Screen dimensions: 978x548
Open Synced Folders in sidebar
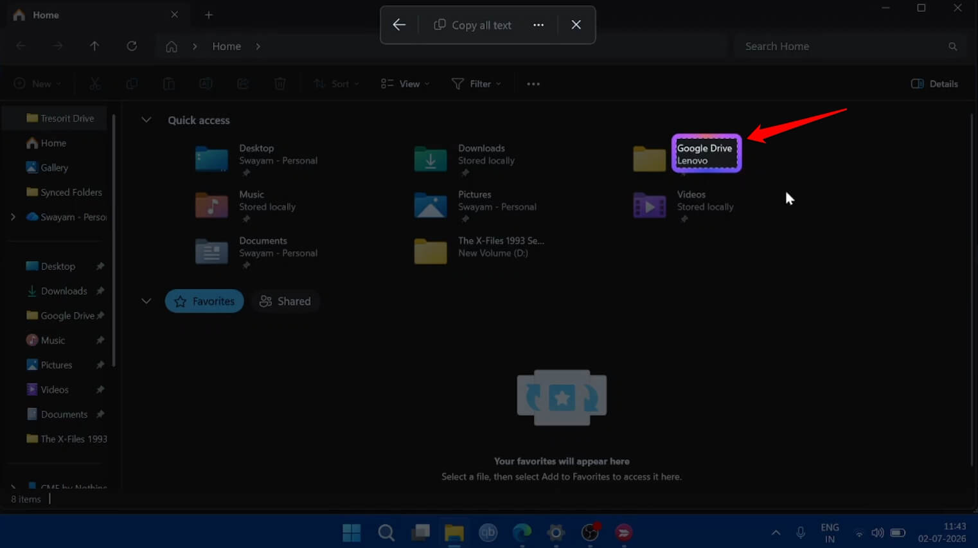coord(64,192)
